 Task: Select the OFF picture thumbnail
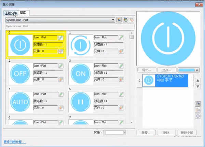20,73
